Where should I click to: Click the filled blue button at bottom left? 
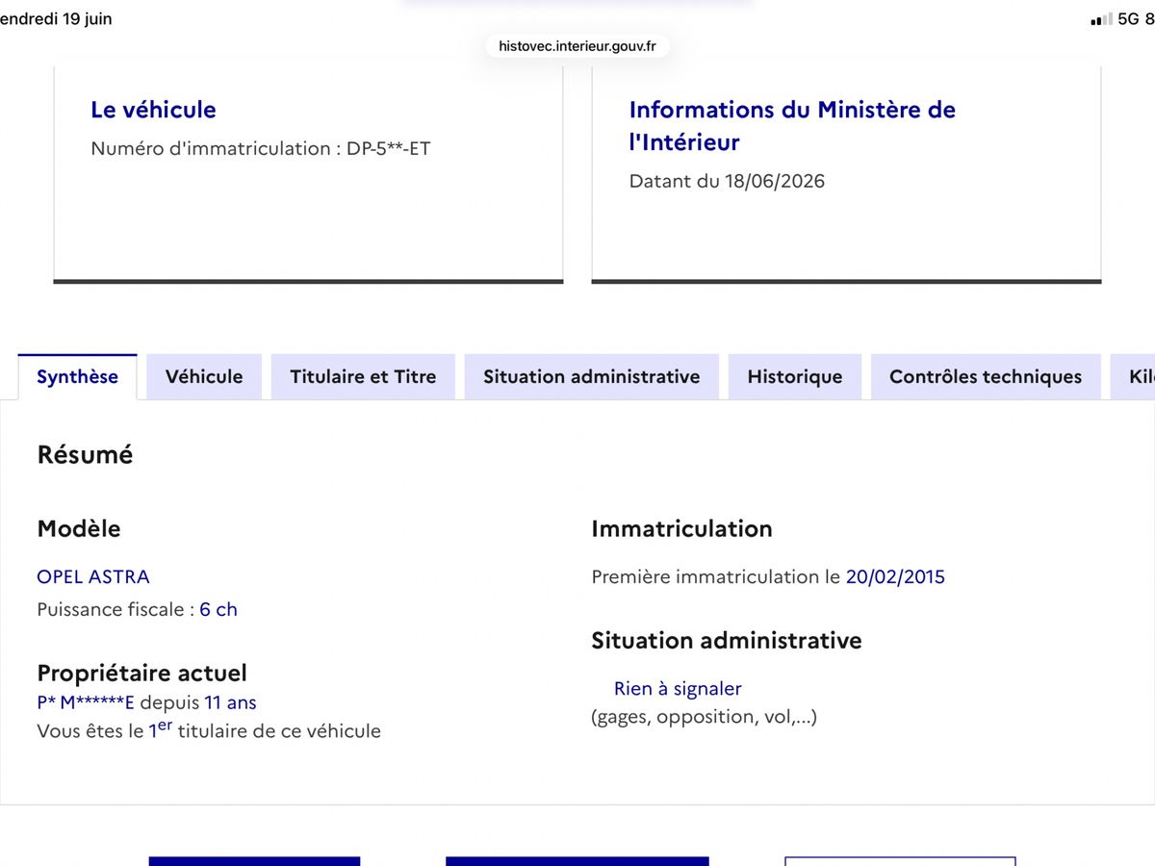tap(254, 861)
